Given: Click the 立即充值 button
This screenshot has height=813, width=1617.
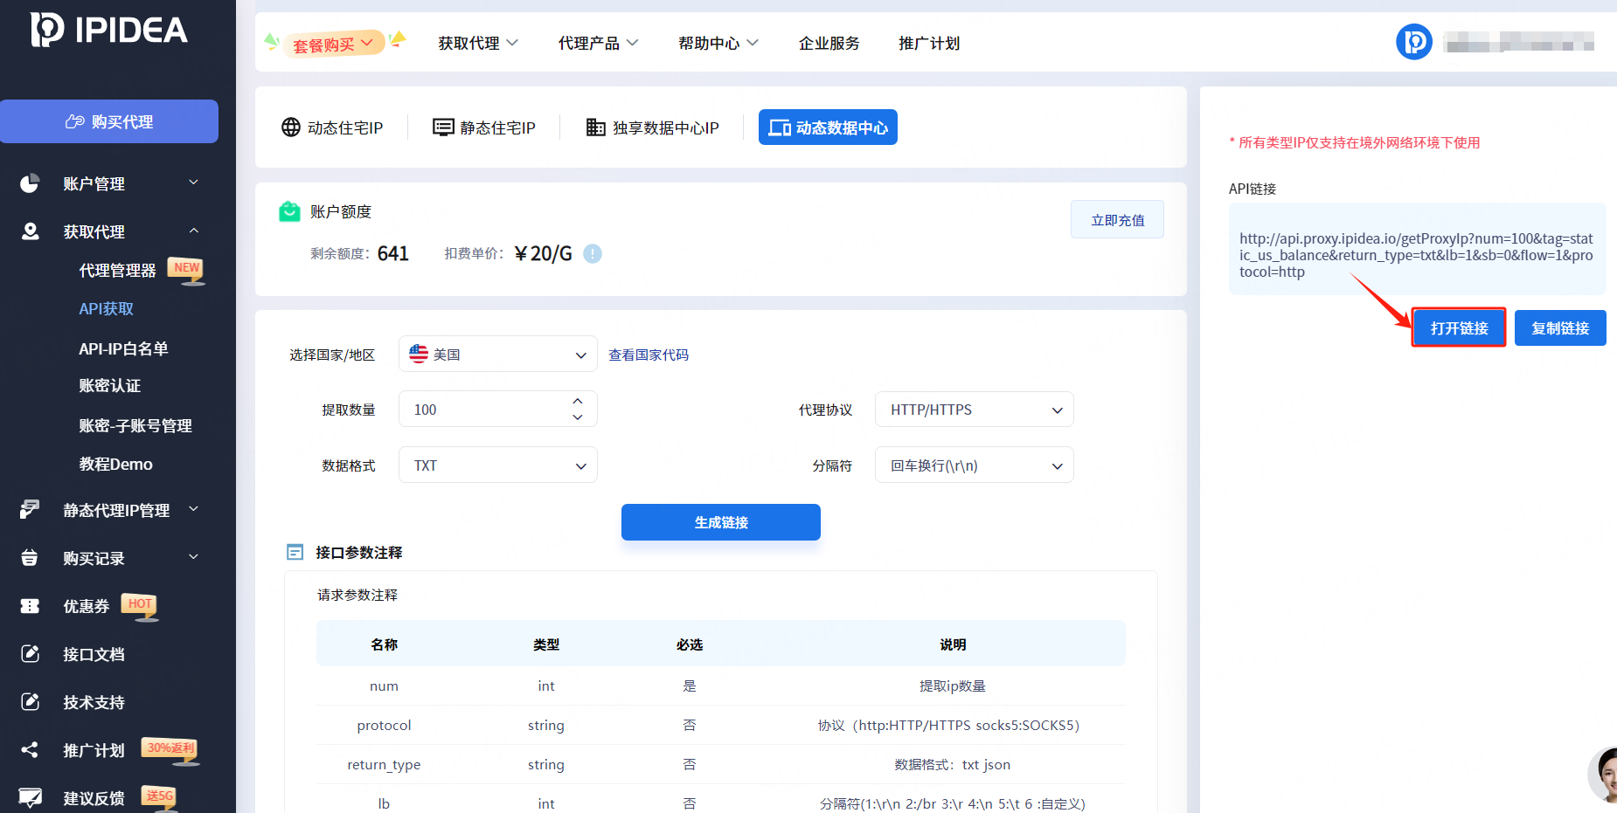Looking at the screenshot, I should (1117, 219).
